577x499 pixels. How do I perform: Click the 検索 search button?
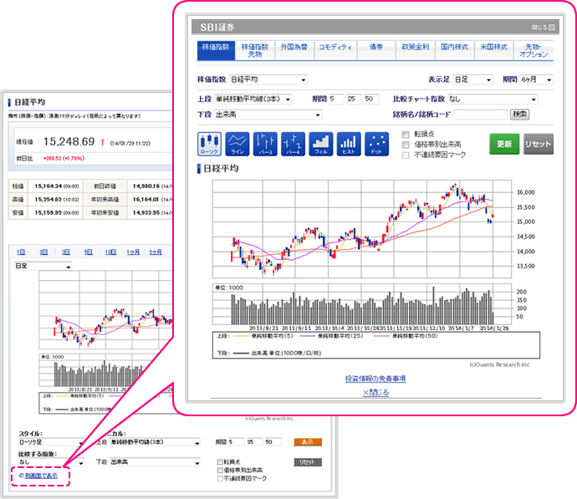click(519, 115)
